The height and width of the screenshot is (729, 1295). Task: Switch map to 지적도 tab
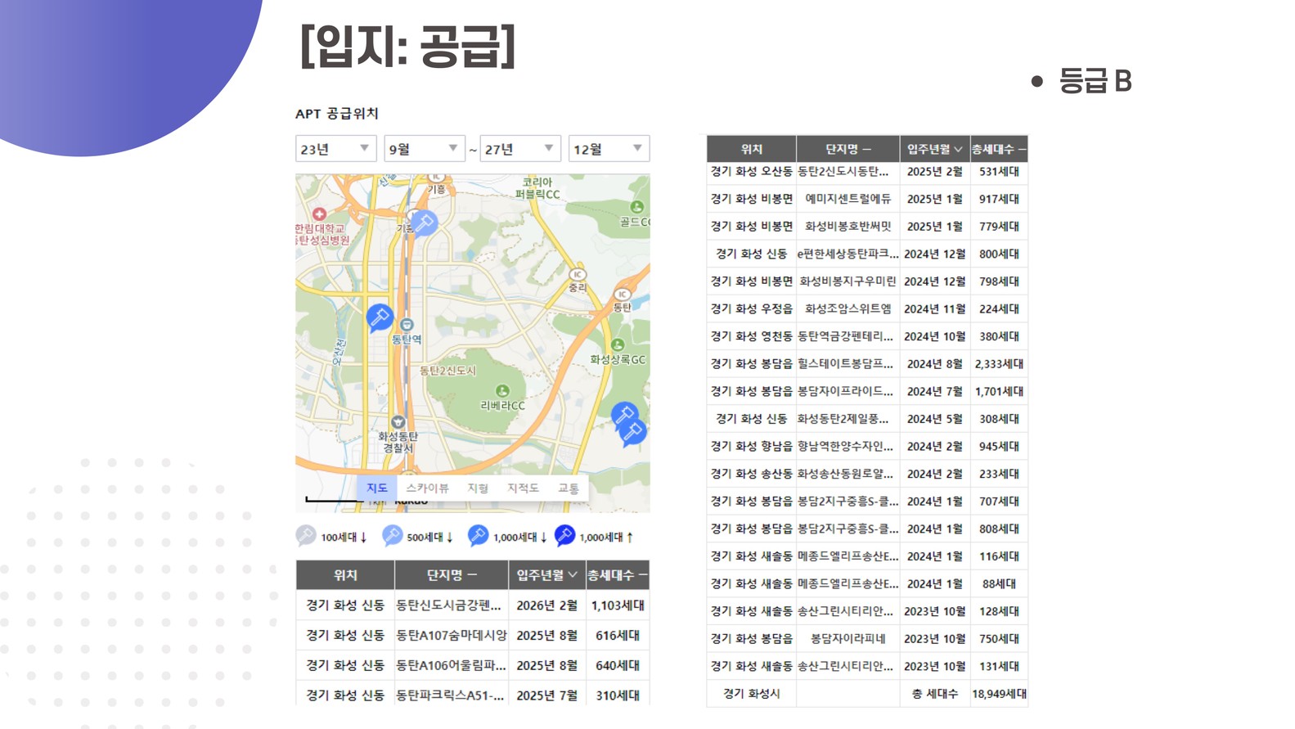tap(523, 488)
